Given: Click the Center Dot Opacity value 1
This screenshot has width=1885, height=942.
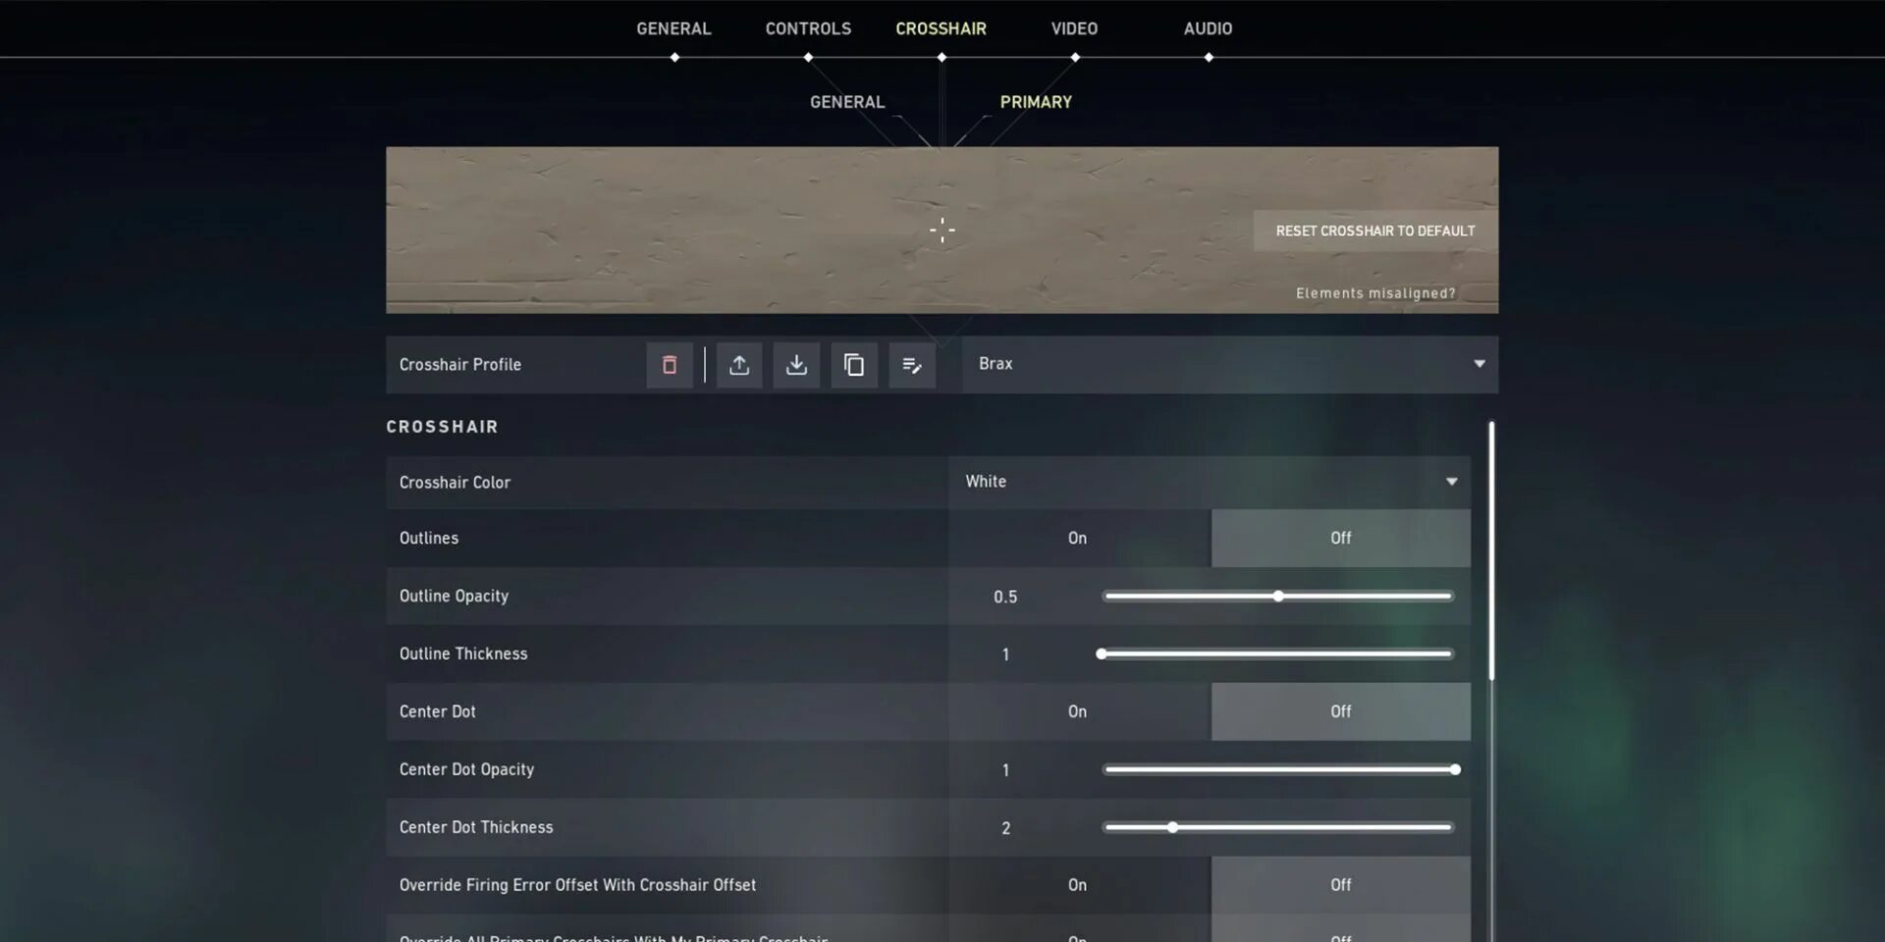Looking at the screenshot, I should (x=1005, y=770).
